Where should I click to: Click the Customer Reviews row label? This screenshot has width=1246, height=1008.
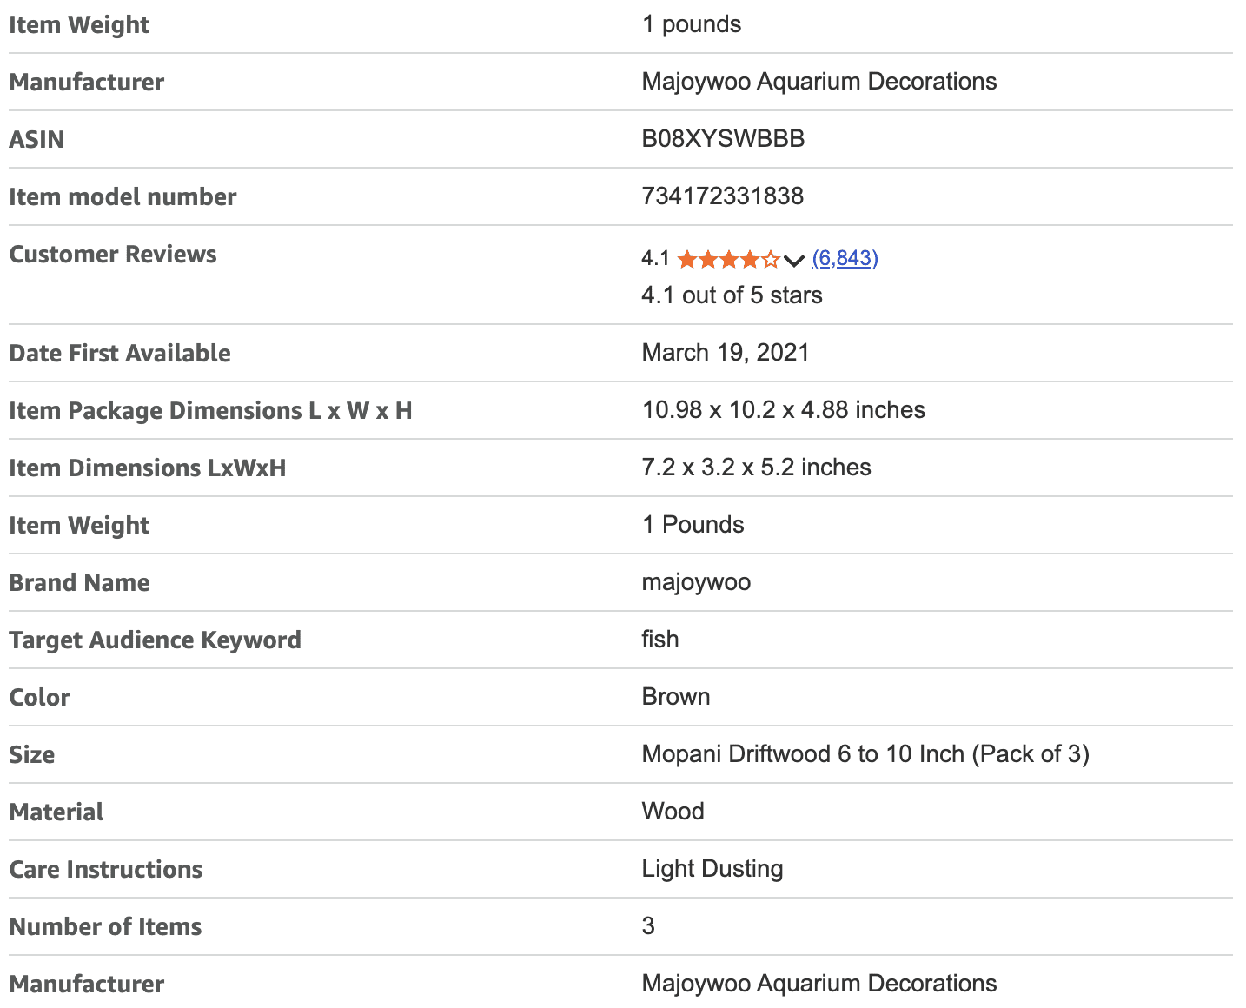pyautogui.click(x=113, y=255)
